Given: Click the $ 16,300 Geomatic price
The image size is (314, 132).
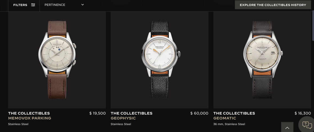Looking at the screenshot, I should [x=303, y=113].
